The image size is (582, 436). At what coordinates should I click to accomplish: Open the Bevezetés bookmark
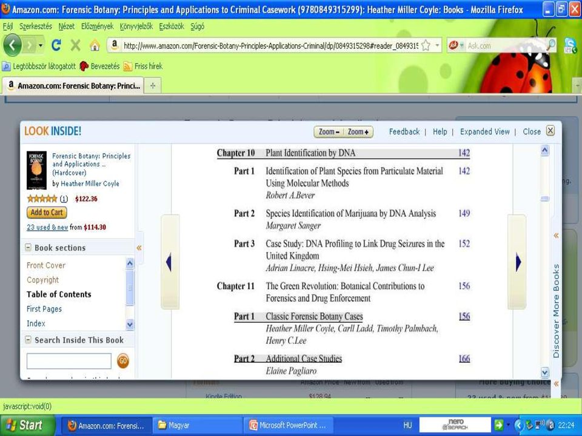[x=99, y=67]
